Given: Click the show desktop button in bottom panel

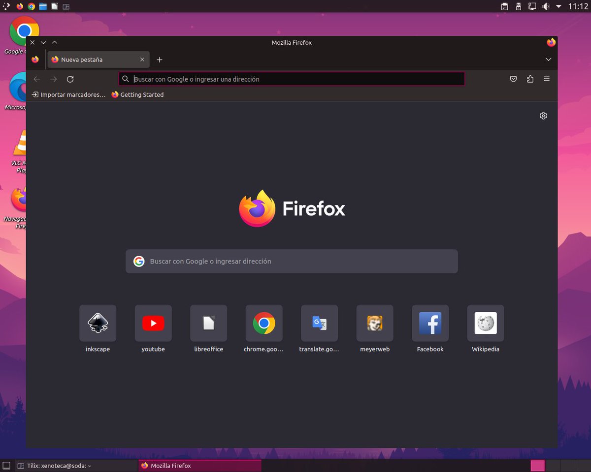Looking at the screenshot, I should pos(6,466).
